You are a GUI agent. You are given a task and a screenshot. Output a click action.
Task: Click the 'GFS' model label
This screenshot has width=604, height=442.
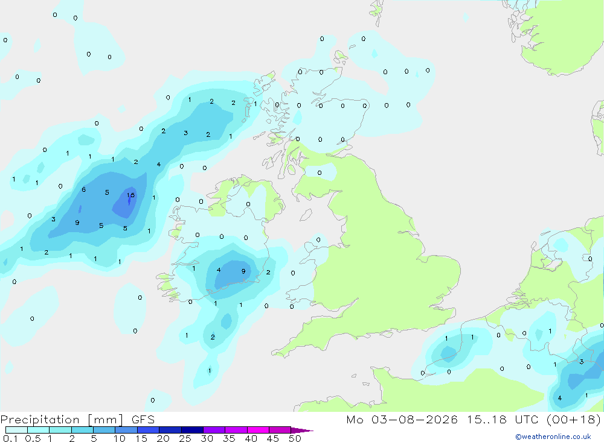[x=143, y=419]
